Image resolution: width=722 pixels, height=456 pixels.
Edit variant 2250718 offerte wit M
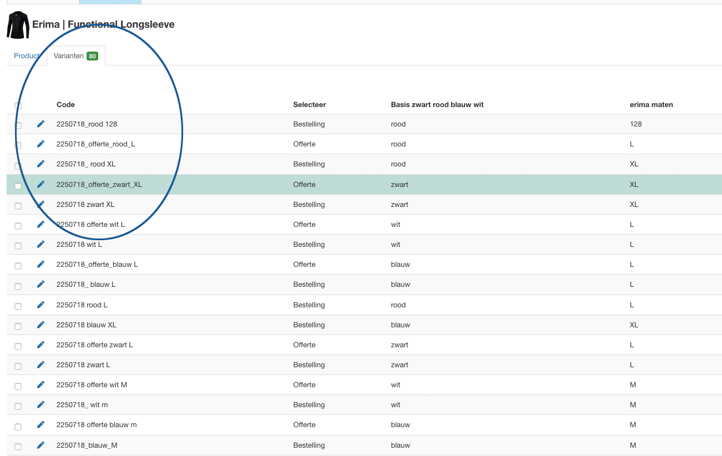point(41,384)
